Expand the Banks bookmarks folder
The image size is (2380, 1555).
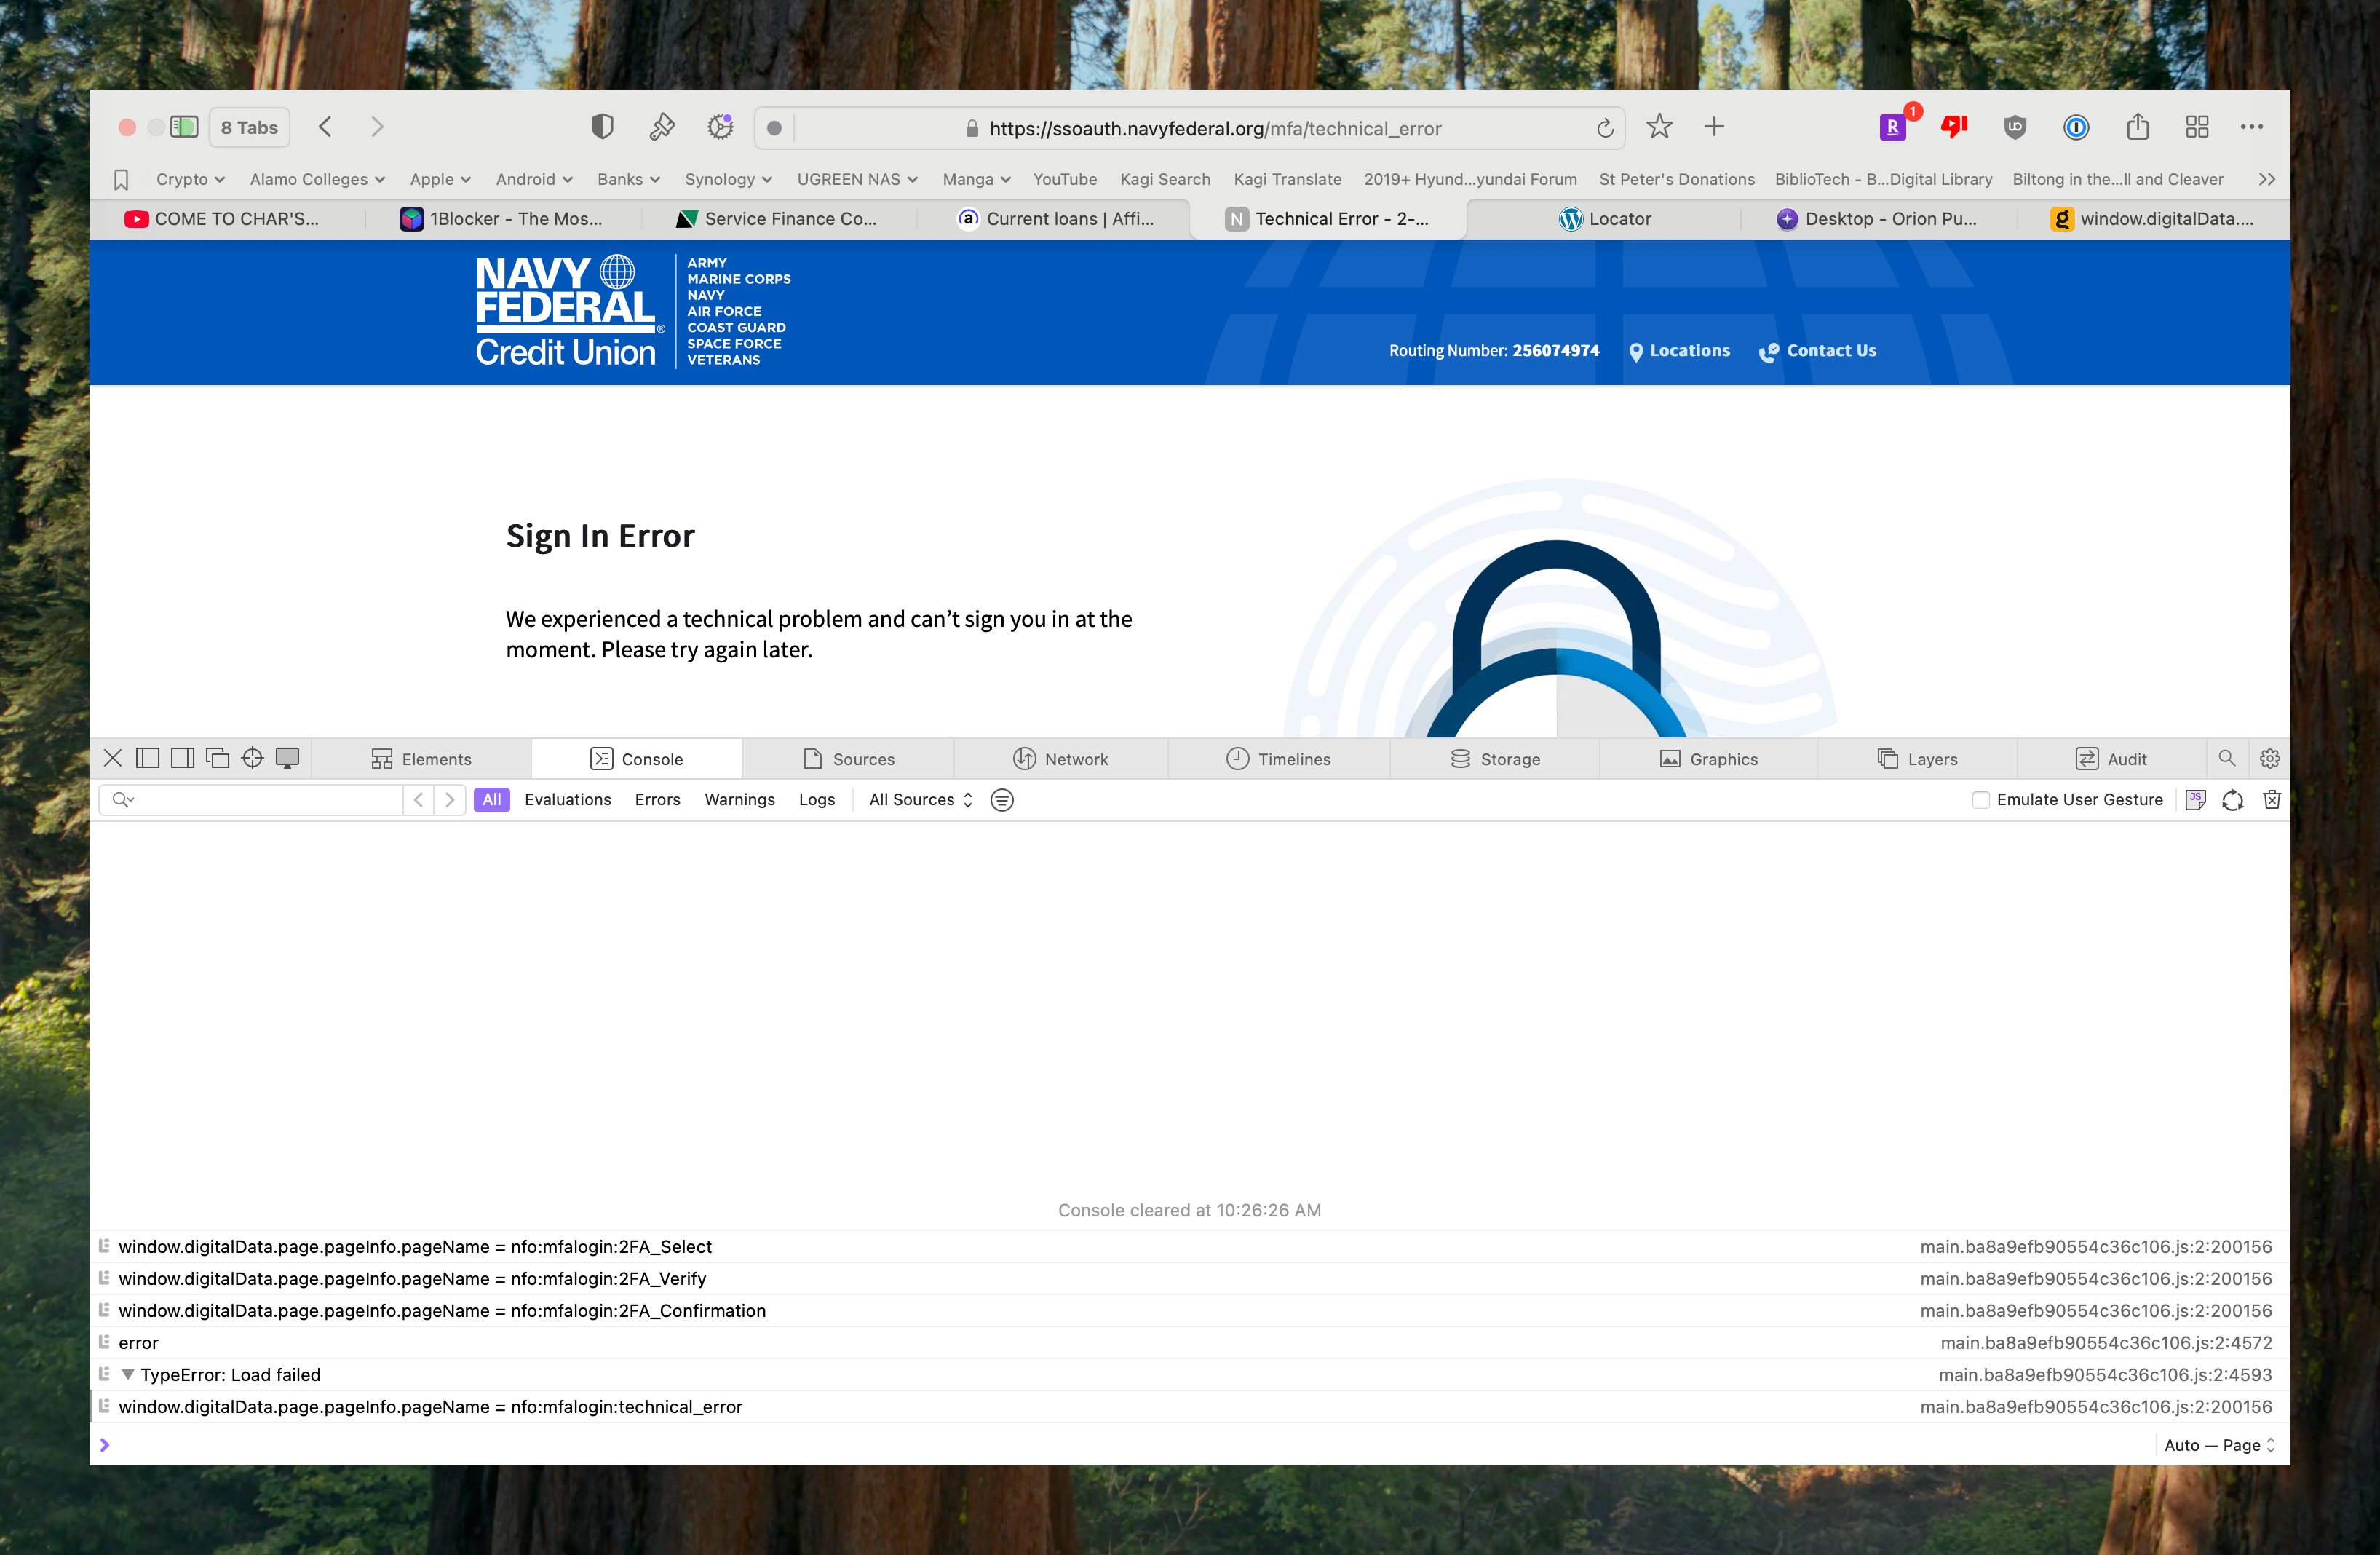coord(628,179)
